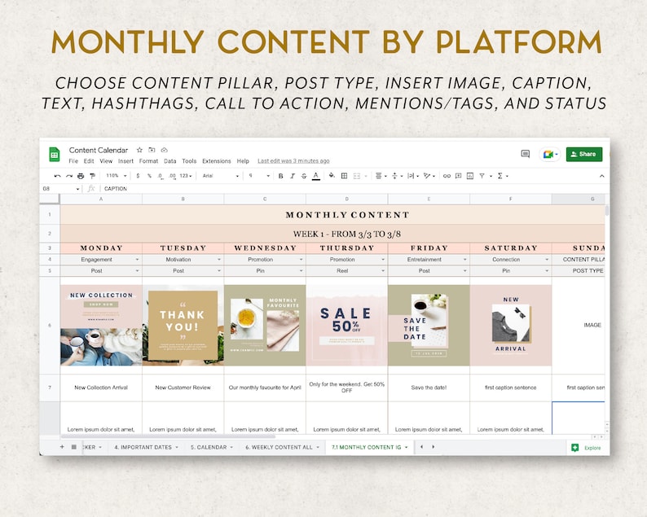This screenshot has width=647, height=517.
Task: Click the insert chart icon
Action: (470, 176)
